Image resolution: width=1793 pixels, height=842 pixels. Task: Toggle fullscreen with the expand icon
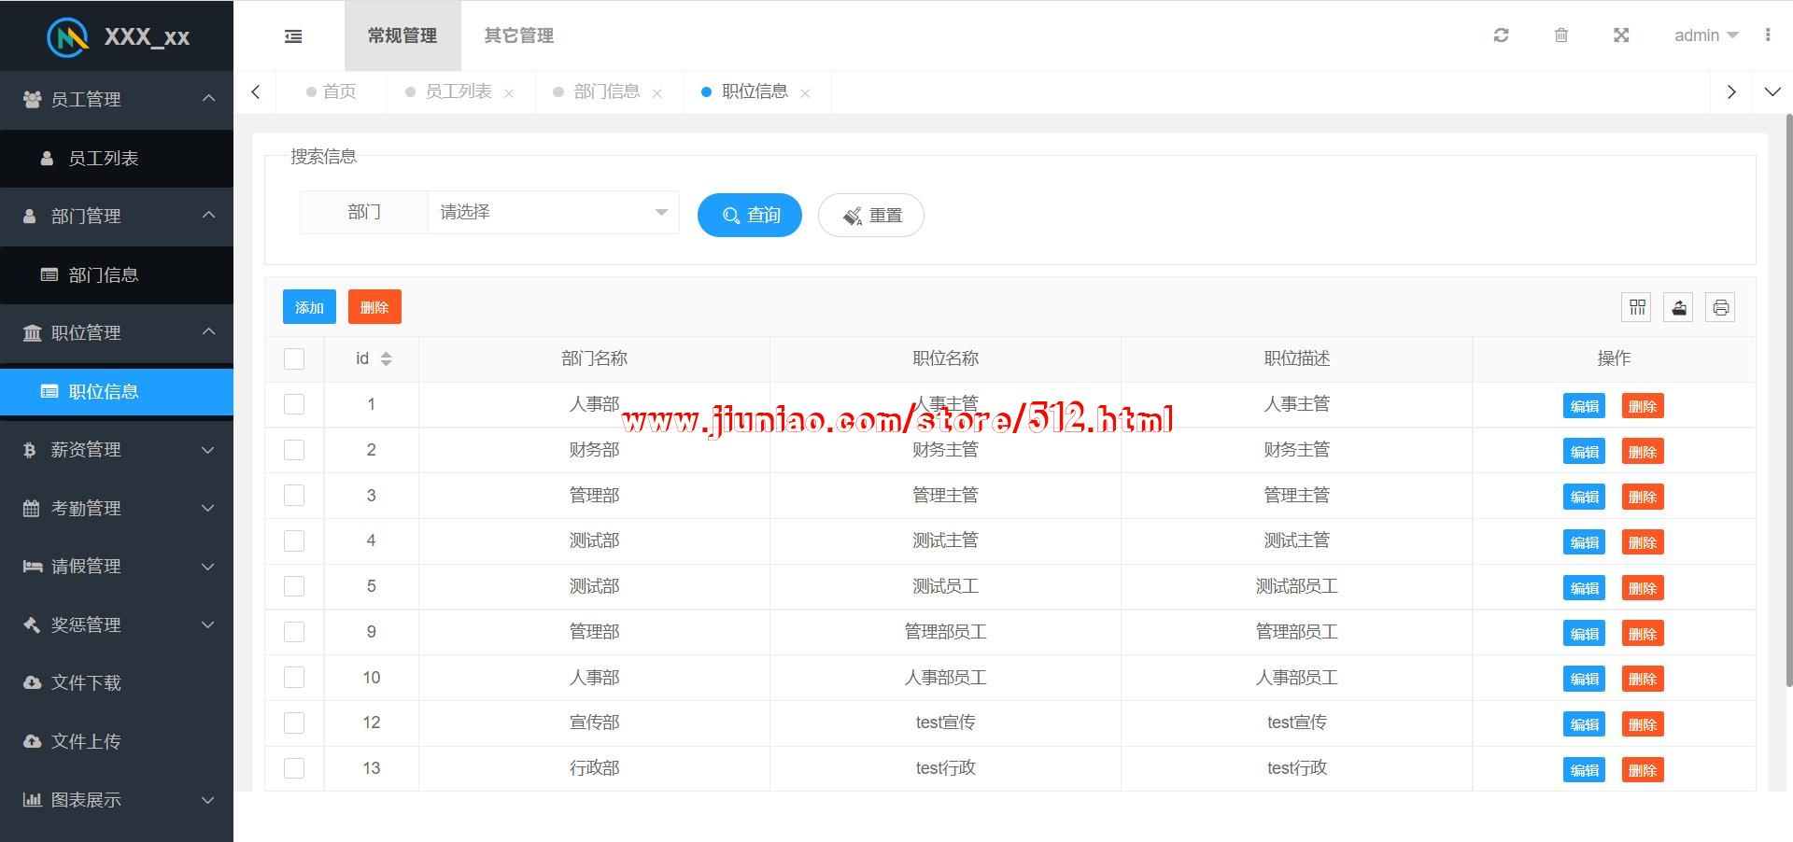tap(1621, 35)
